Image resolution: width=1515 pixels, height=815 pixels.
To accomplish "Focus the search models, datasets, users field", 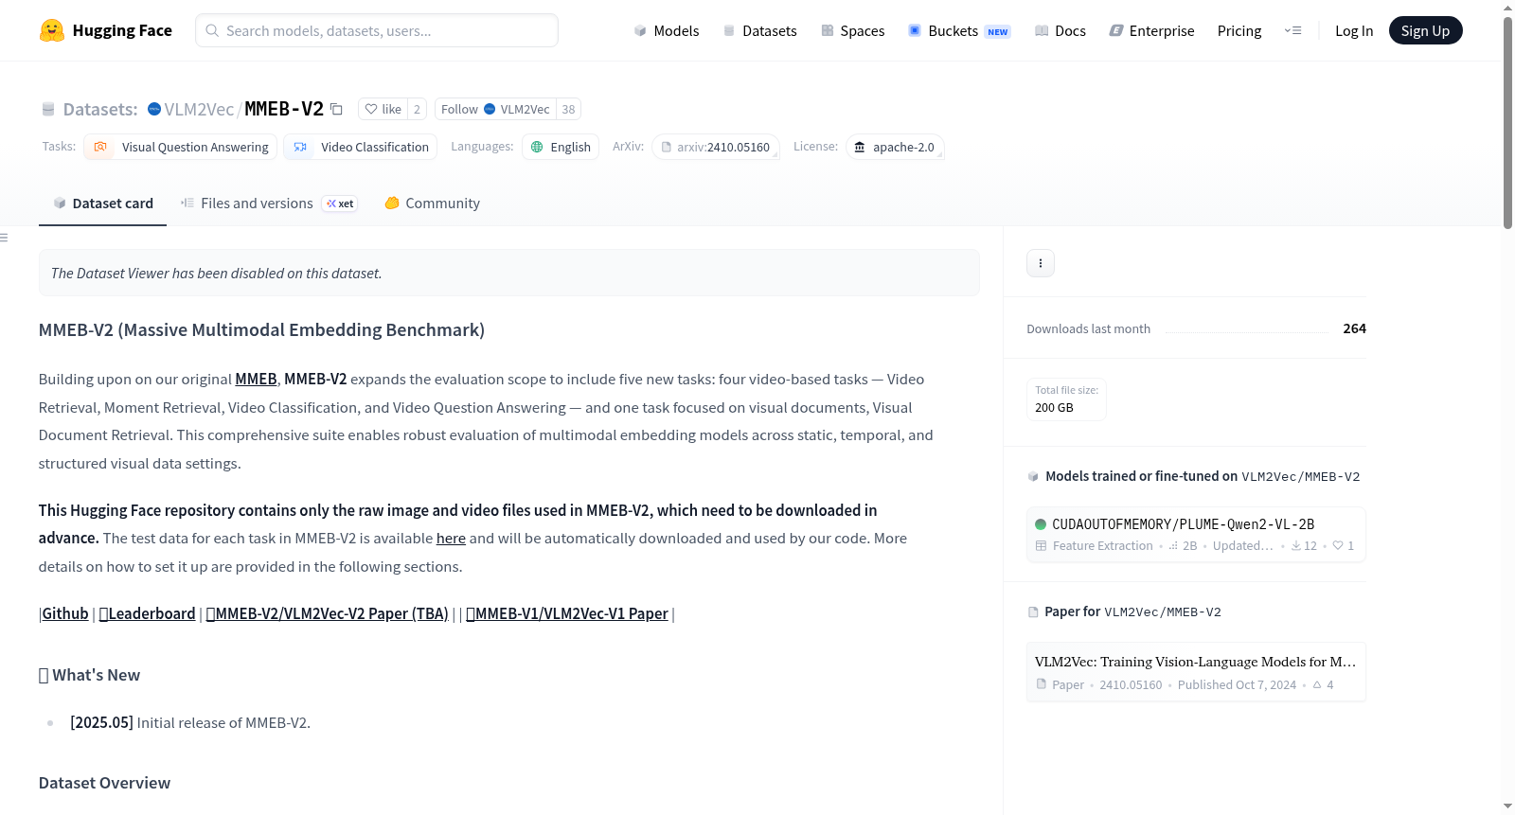I will (377, 30).
